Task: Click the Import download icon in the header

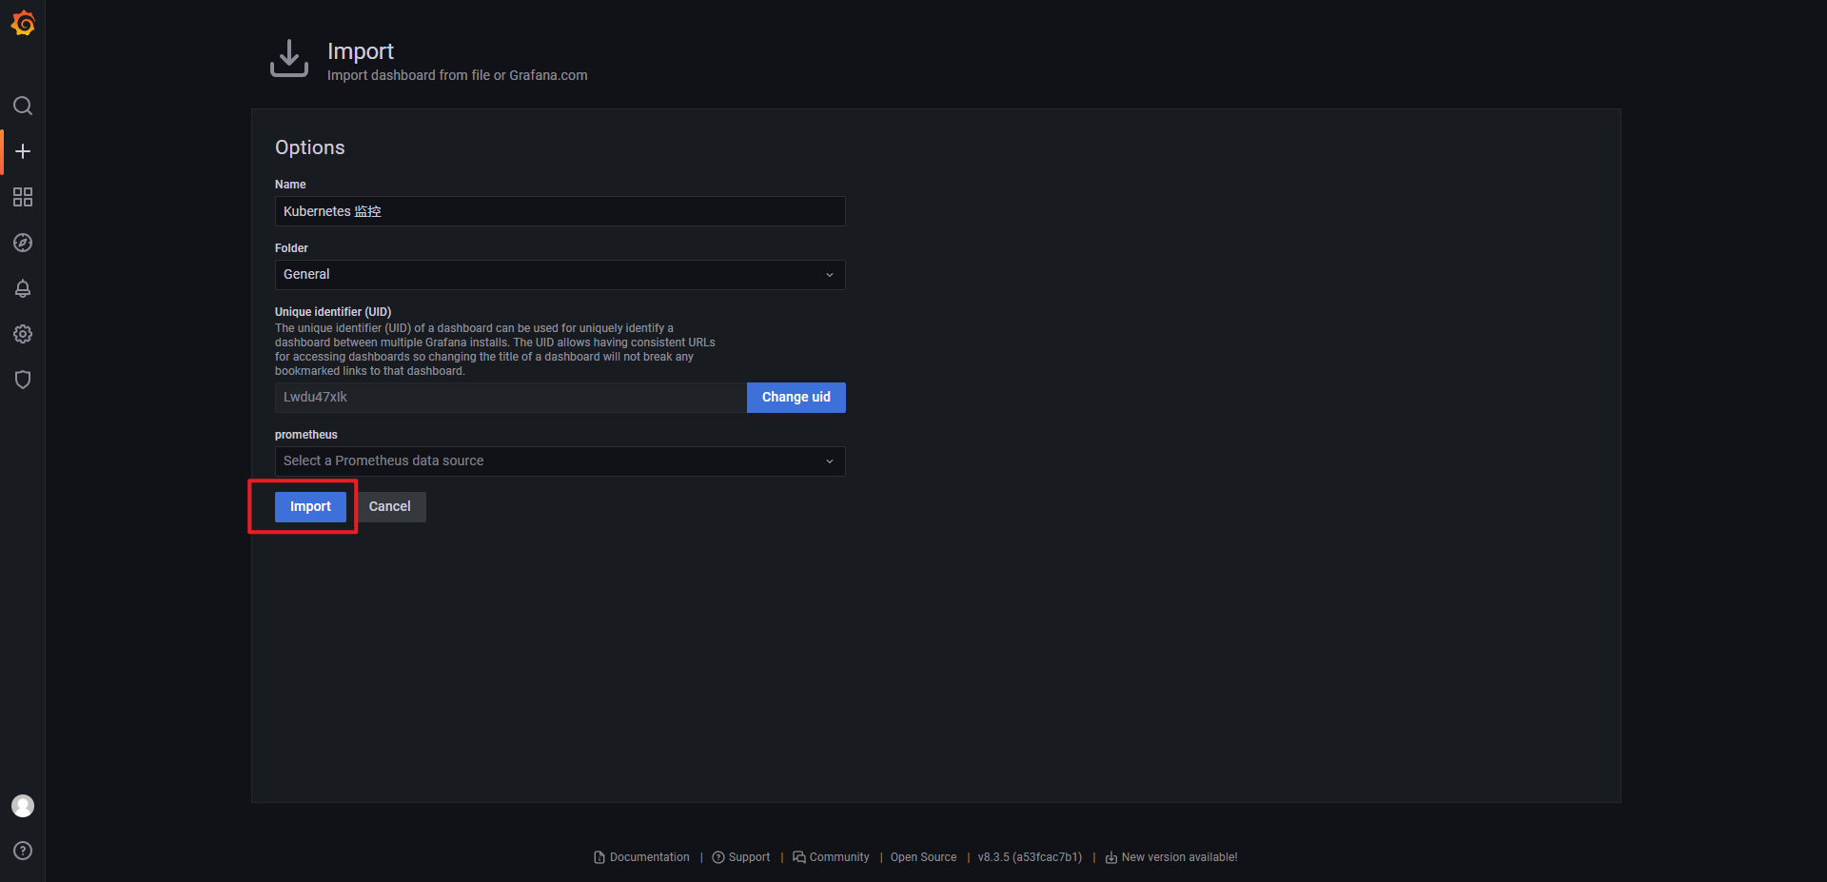Action: [x=289, y=59]
